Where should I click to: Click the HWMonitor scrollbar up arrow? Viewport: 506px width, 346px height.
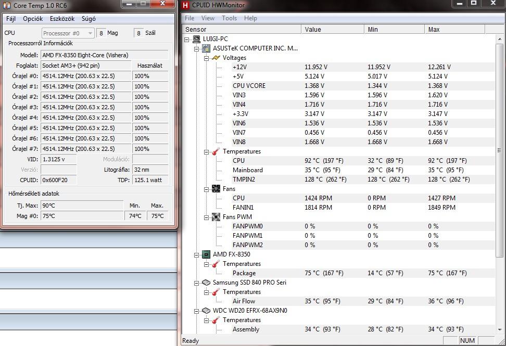[500, 39]
